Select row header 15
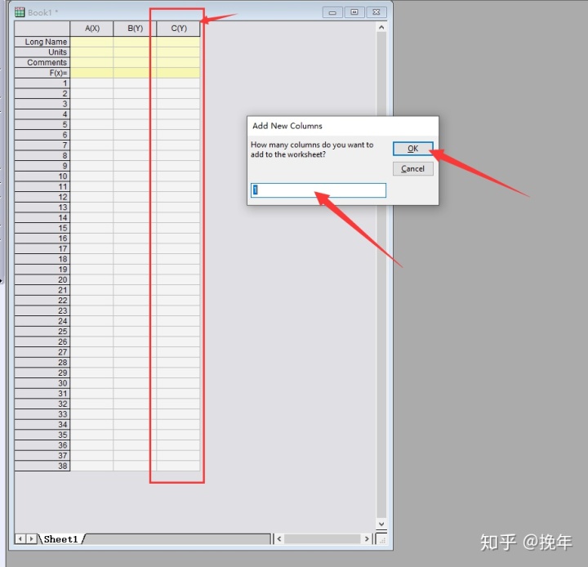Viewport: 588px width, 567px height. [42, 228]
